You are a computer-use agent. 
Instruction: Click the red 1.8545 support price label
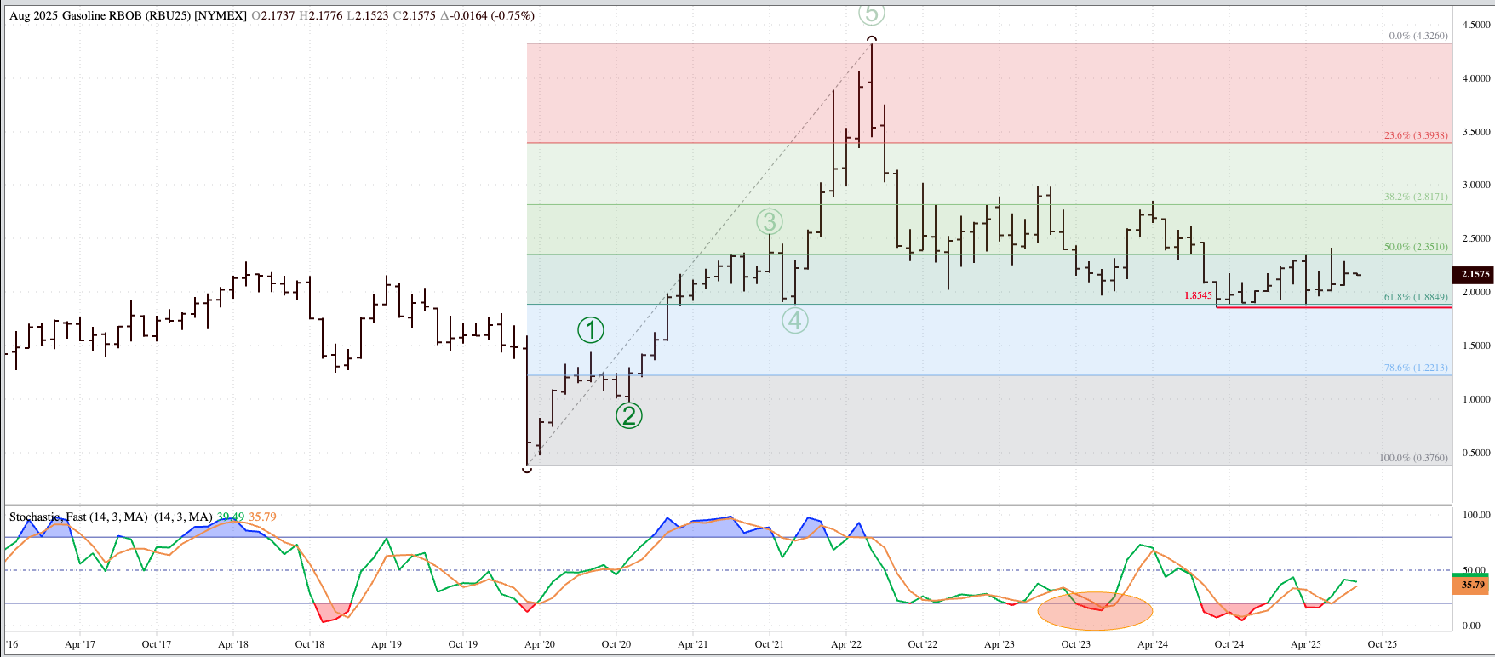1198,295
